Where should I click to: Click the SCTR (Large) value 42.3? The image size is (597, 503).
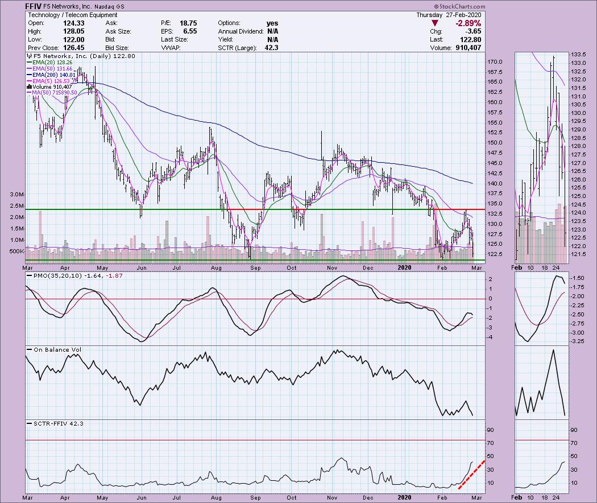(x=271, y=48)
